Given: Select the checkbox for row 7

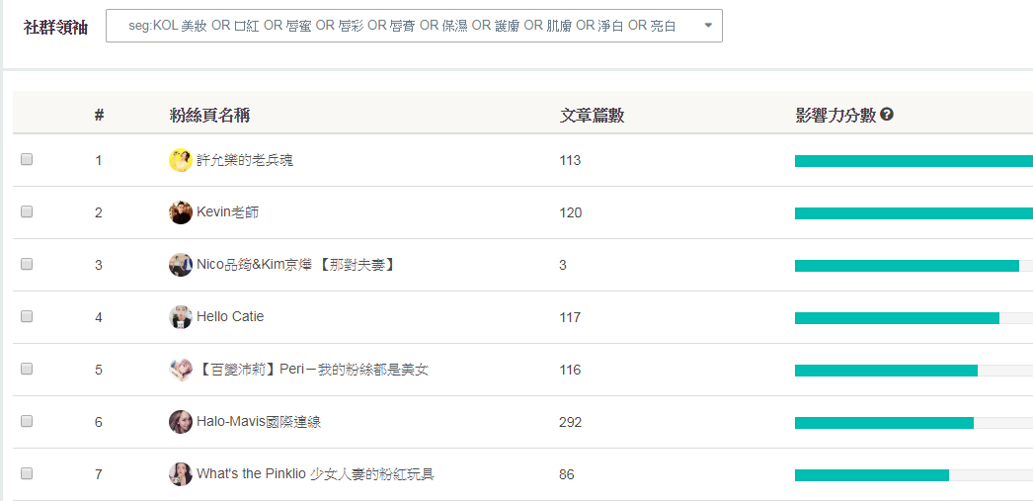Looking at the screenshot, I should pos(27,473).
